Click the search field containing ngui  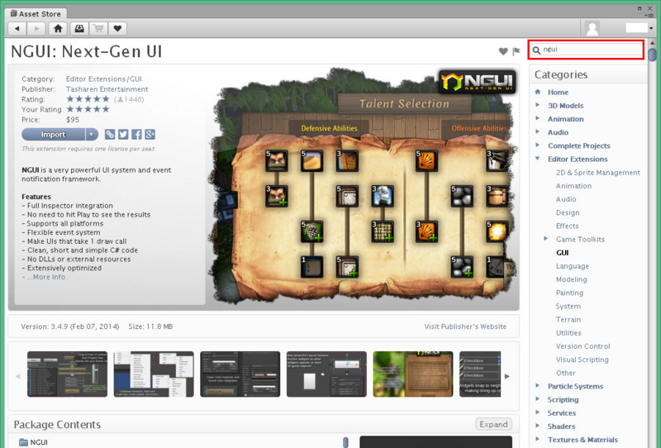[x=587, y=50]
